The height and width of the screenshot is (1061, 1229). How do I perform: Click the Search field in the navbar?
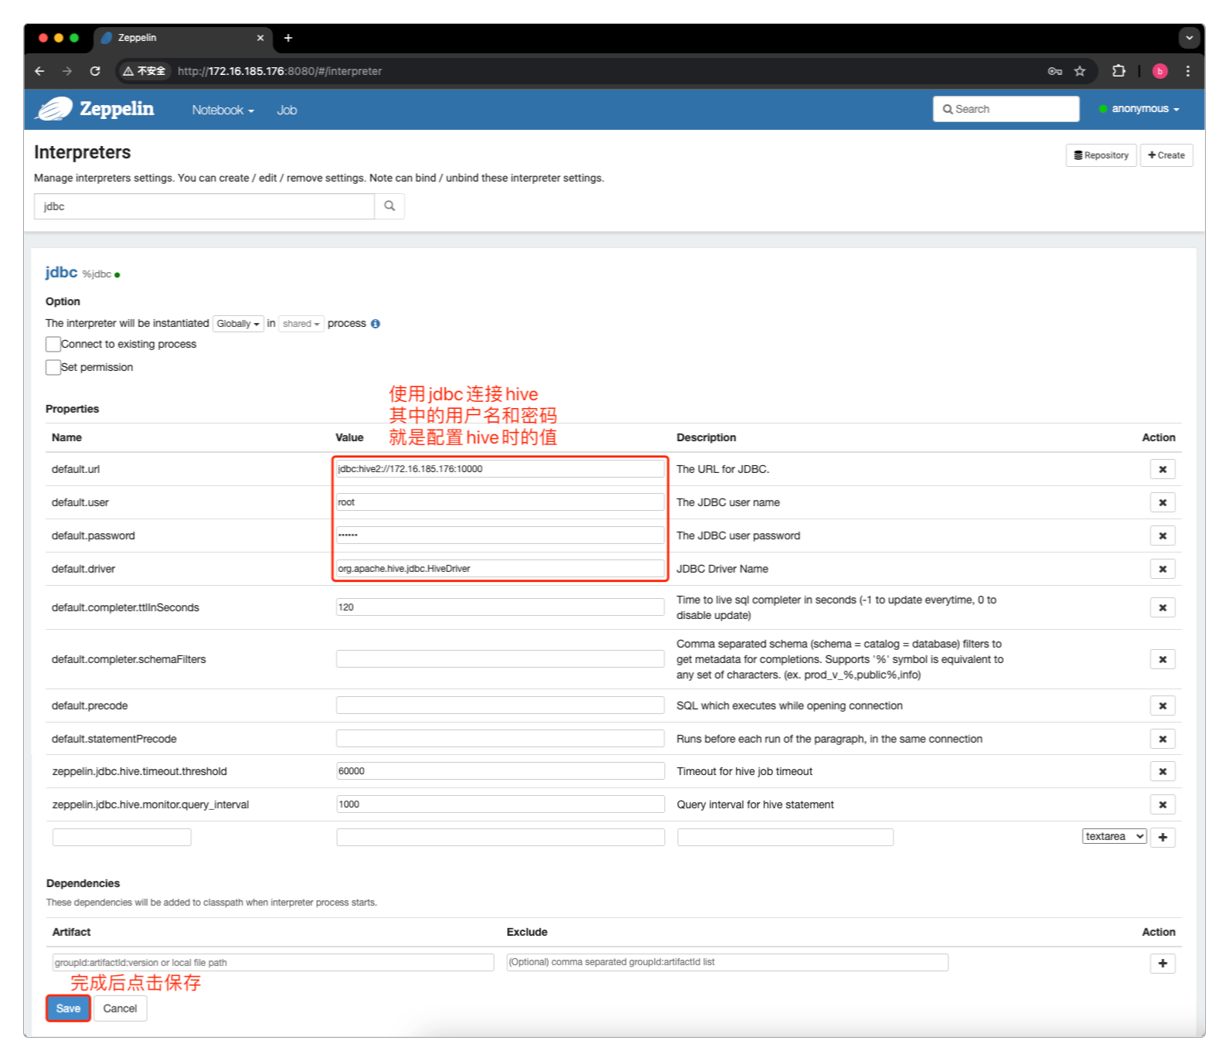(x=1006, y=109)
